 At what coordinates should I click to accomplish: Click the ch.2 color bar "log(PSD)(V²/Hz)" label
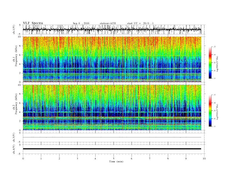click(x=218, y=111)
